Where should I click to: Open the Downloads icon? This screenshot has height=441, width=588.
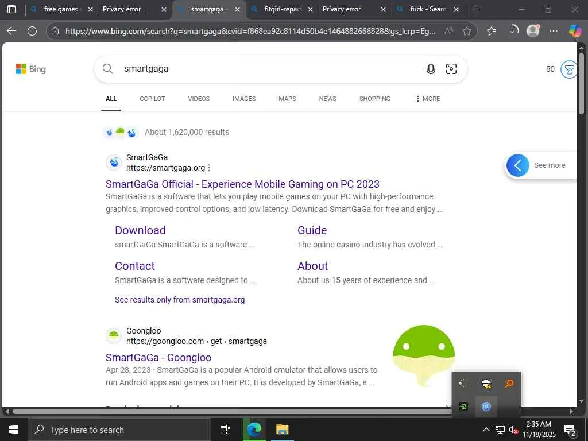coord(513,30)
